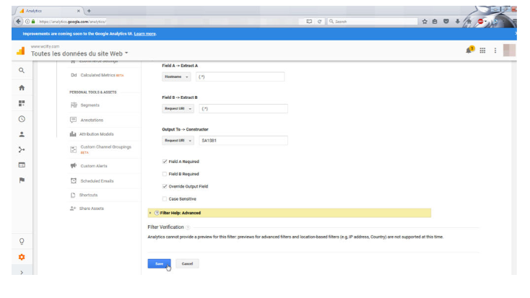Open Calculated Metrics menu item
Image resolution: width=530 pixels, height=298 pixels.
coord(97,75)
